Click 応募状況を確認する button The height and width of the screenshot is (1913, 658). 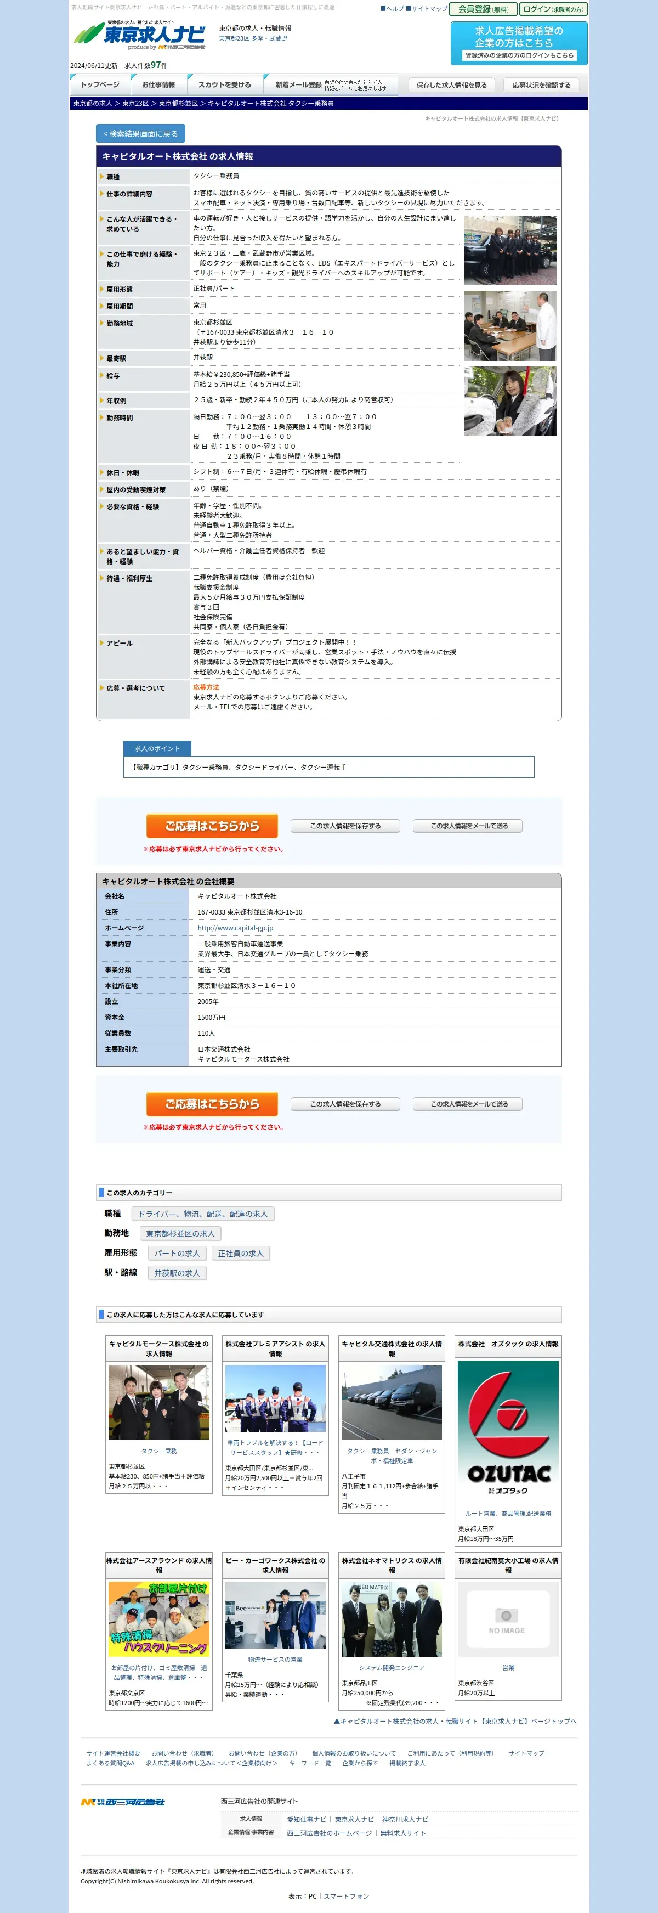[x=541, y=86]
